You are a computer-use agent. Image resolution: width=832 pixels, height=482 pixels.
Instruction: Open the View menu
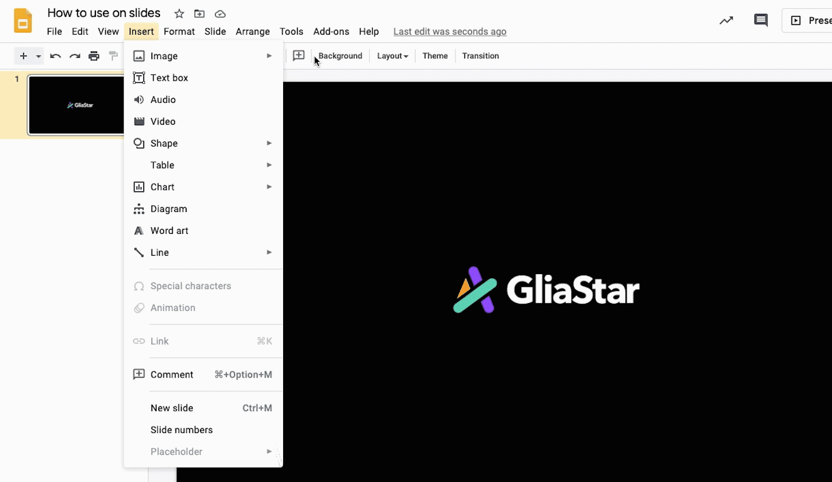tap(108, 32)
